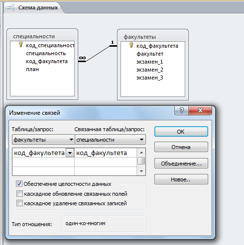Expand the код_факультета field dropdown arrow
Viewport: 244px width, 245px height.
(x=70, y=153)
